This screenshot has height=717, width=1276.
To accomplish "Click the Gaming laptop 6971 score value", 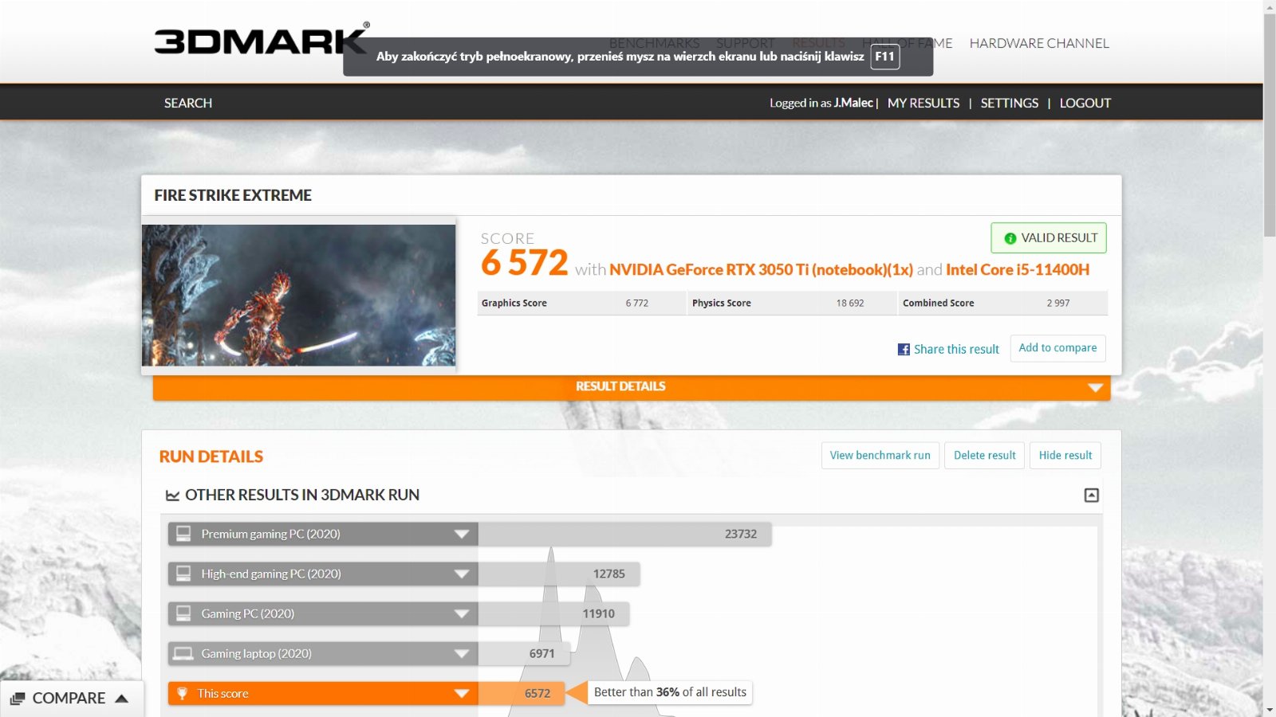I will click(x=542, y=653).
